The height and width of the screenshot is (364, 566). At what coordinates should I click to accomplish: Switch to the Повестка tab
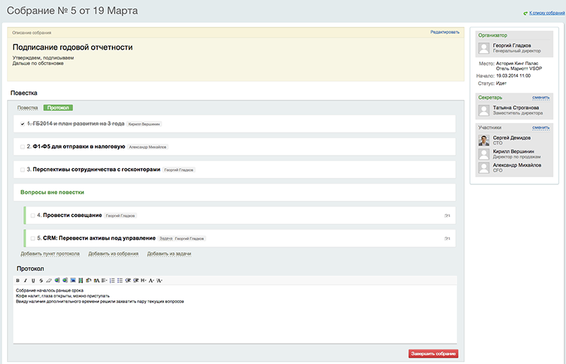tap(28, 107)
